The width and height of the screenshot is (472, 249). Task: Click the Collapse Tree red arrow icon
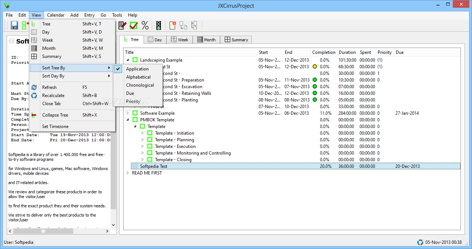tap(34, 115)
